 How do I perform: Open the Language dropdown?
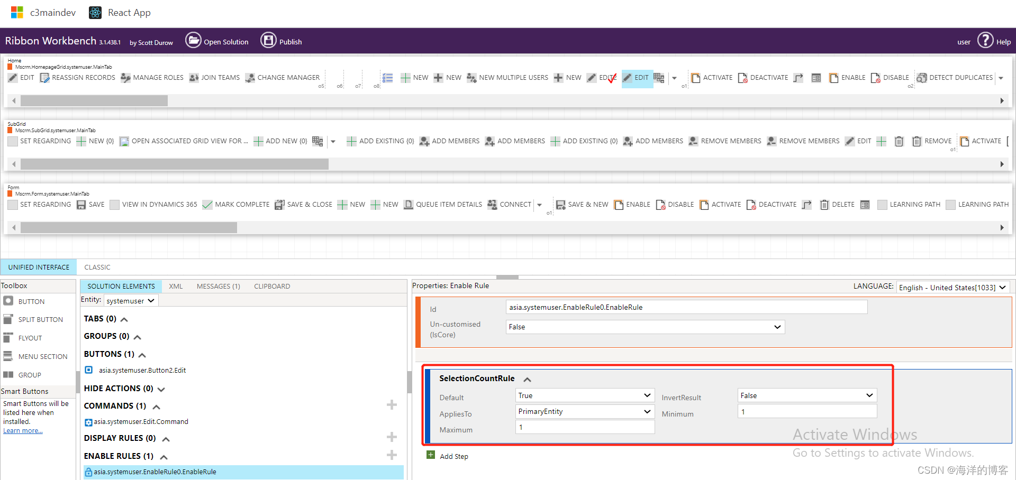953,287
